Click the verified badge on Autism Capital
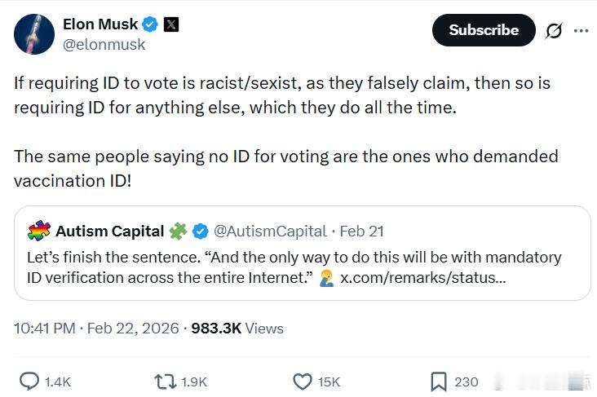 [x=200, y=232]
